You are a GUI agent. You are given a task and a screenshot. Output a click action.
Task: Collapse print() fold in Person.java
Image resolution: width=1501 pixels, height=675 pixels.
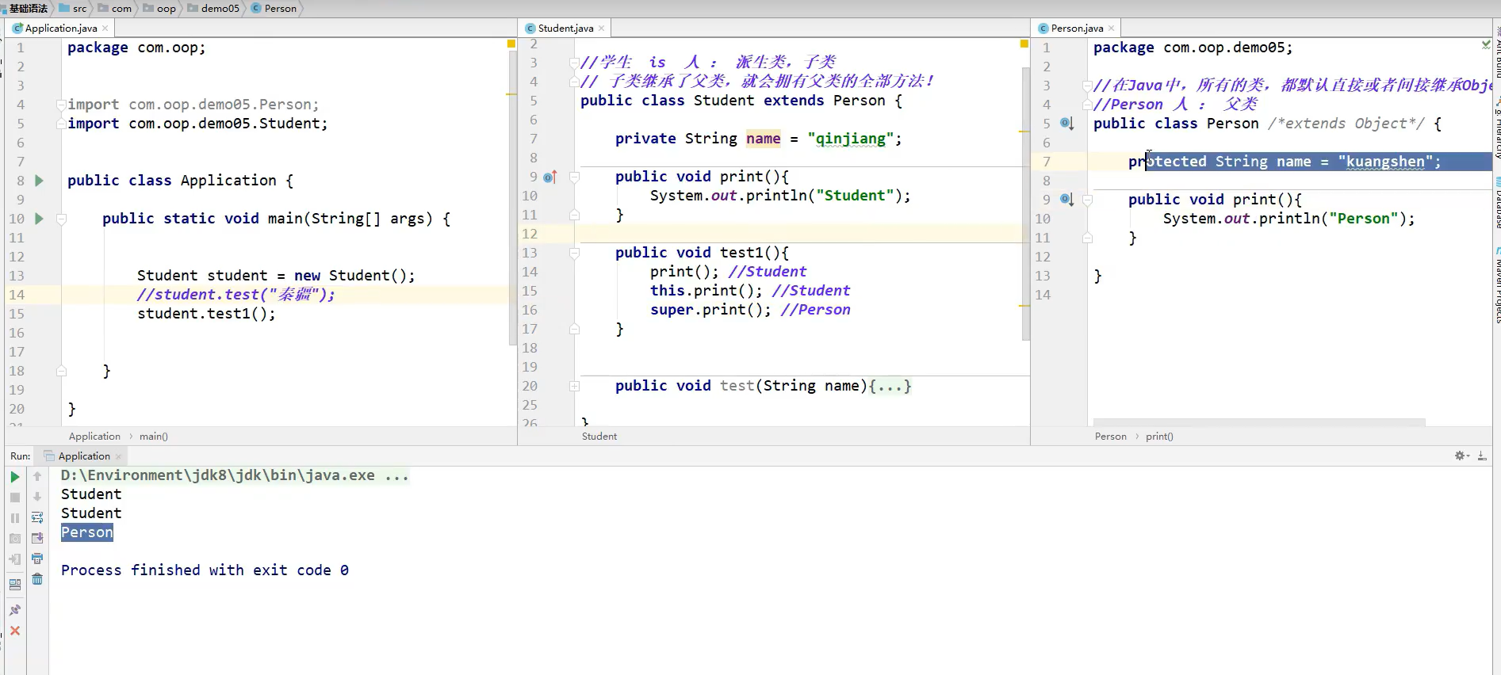coord(1087,200)
